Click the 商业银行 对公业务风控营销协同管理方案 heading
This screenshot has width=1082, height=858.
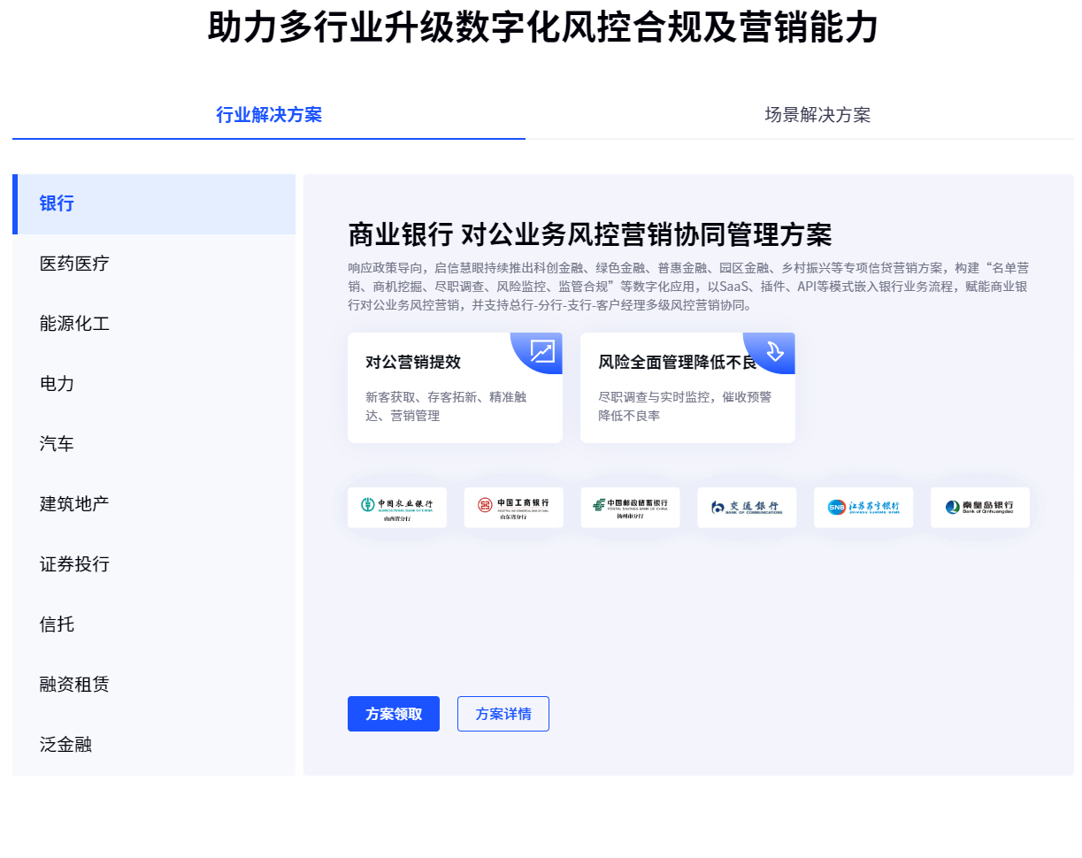(x=590, y=235)
